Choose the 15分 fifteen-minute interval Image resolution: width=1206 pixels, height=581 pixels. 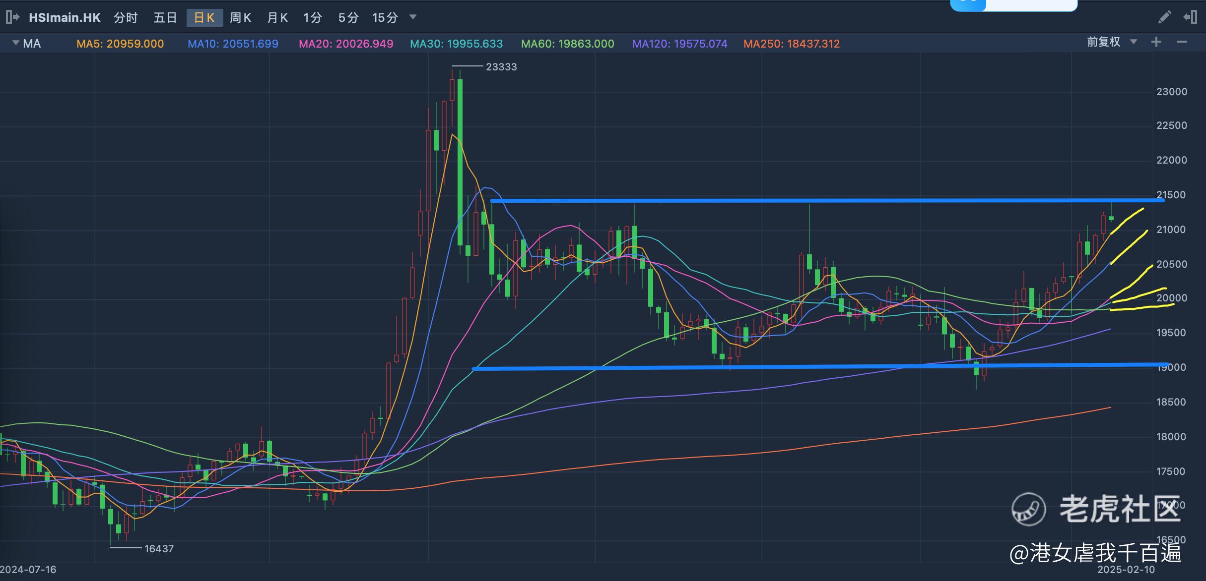385,18
